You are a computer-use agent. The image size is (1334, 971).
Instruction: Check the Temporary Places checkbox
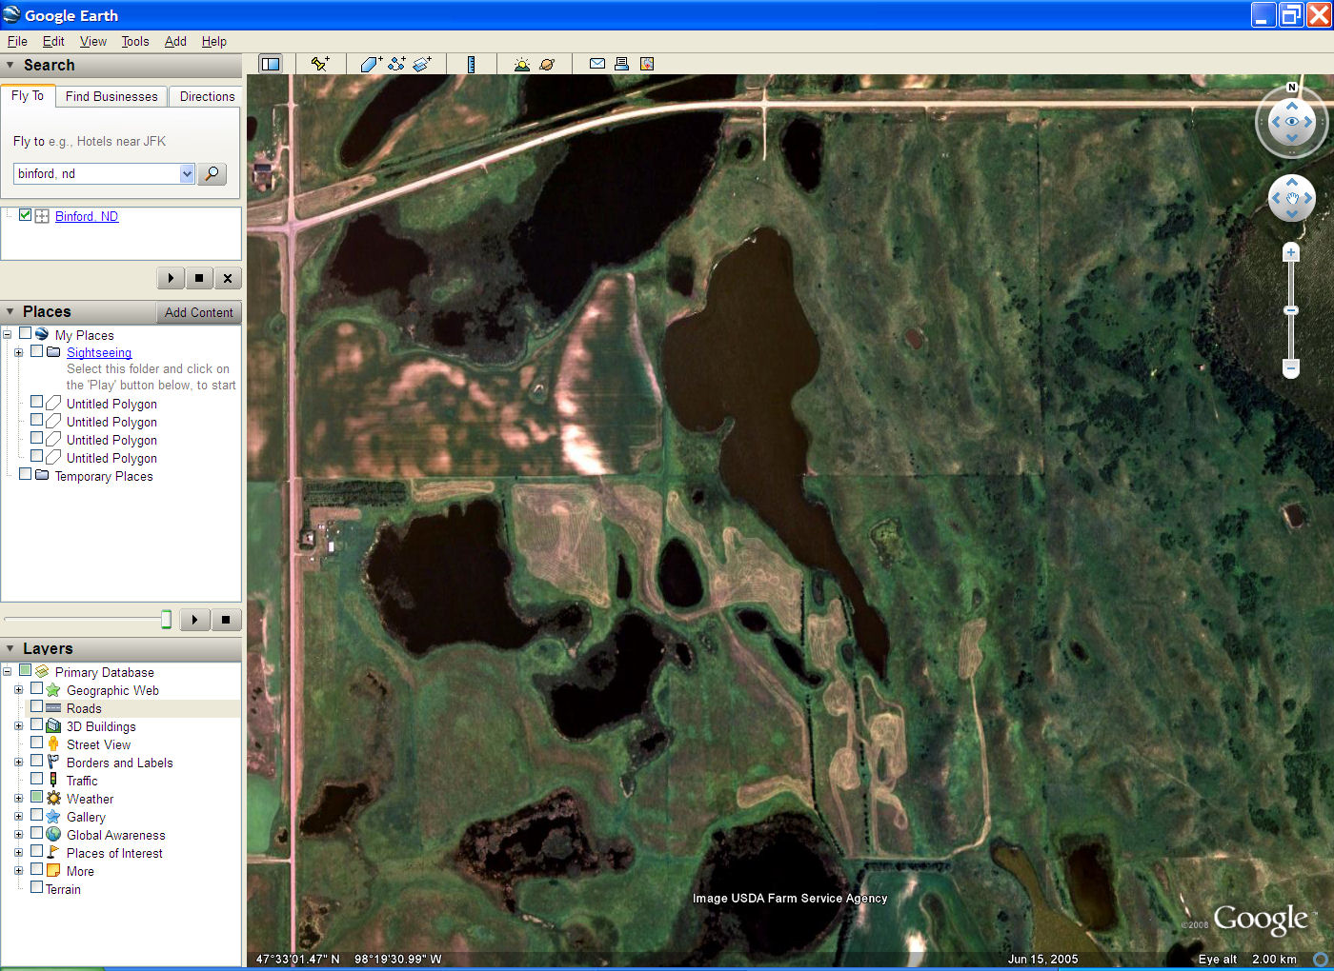tap(25, 474)
